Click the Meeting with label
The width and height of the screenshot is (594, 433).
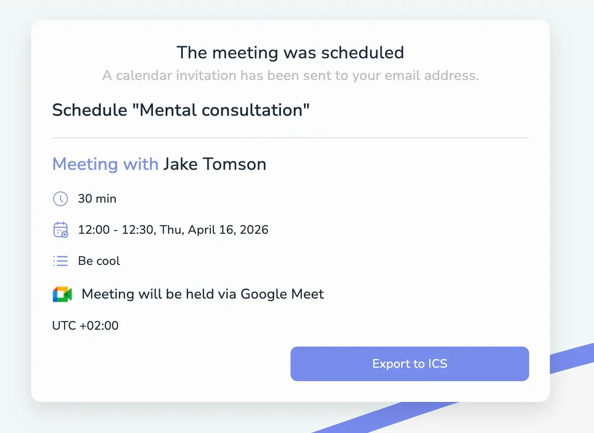coord(105,164)
